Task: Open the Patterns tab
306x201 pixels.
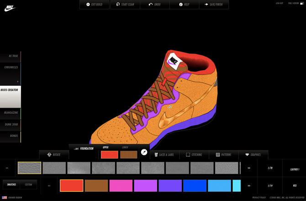Action: 224,155
